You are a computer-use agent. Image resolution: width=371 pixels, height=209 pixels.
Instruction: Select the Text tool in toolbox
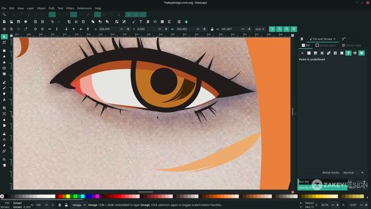[4, 100]
